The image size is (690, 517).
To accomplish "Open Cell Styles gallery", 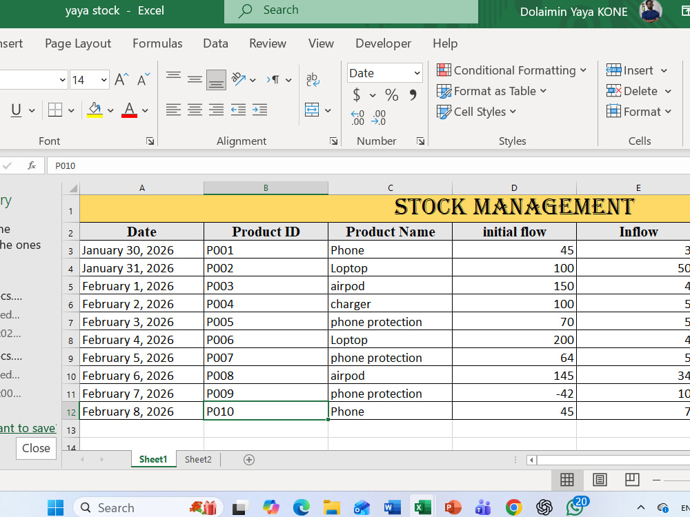I will (476, 112).
